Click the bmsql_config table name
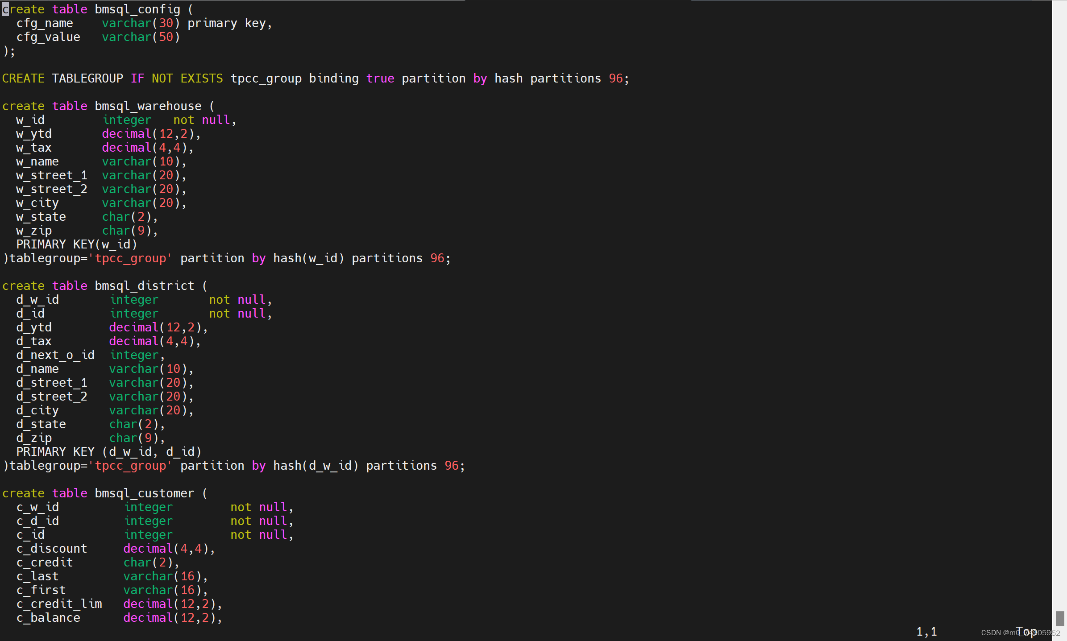 click(137, 9)
